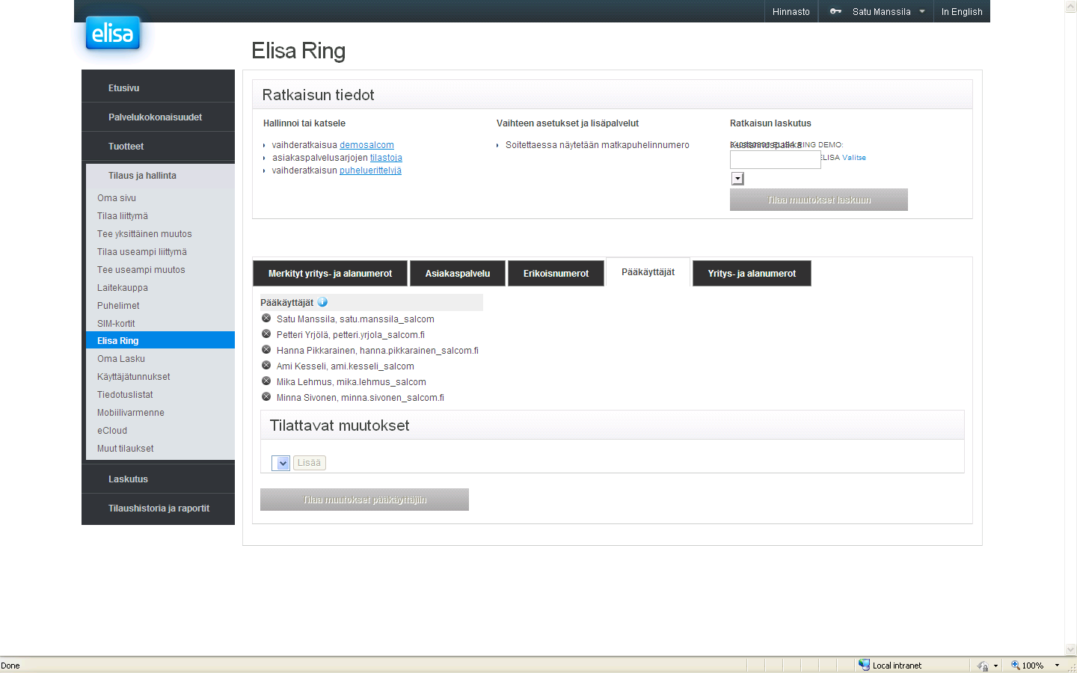This screenshot has width=1077, height=673.
Task: Open the Hinnasto link in top bar
Action: [x=791, y=11]
